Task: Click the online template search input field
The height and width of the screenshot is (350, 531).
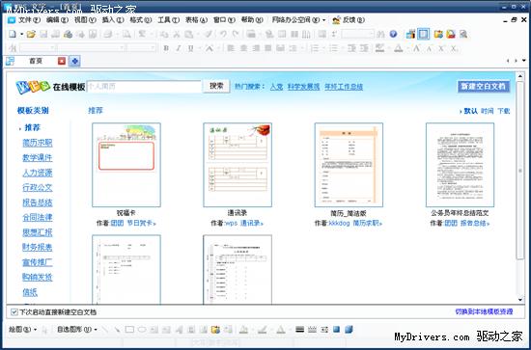Action: click(144, 86)
